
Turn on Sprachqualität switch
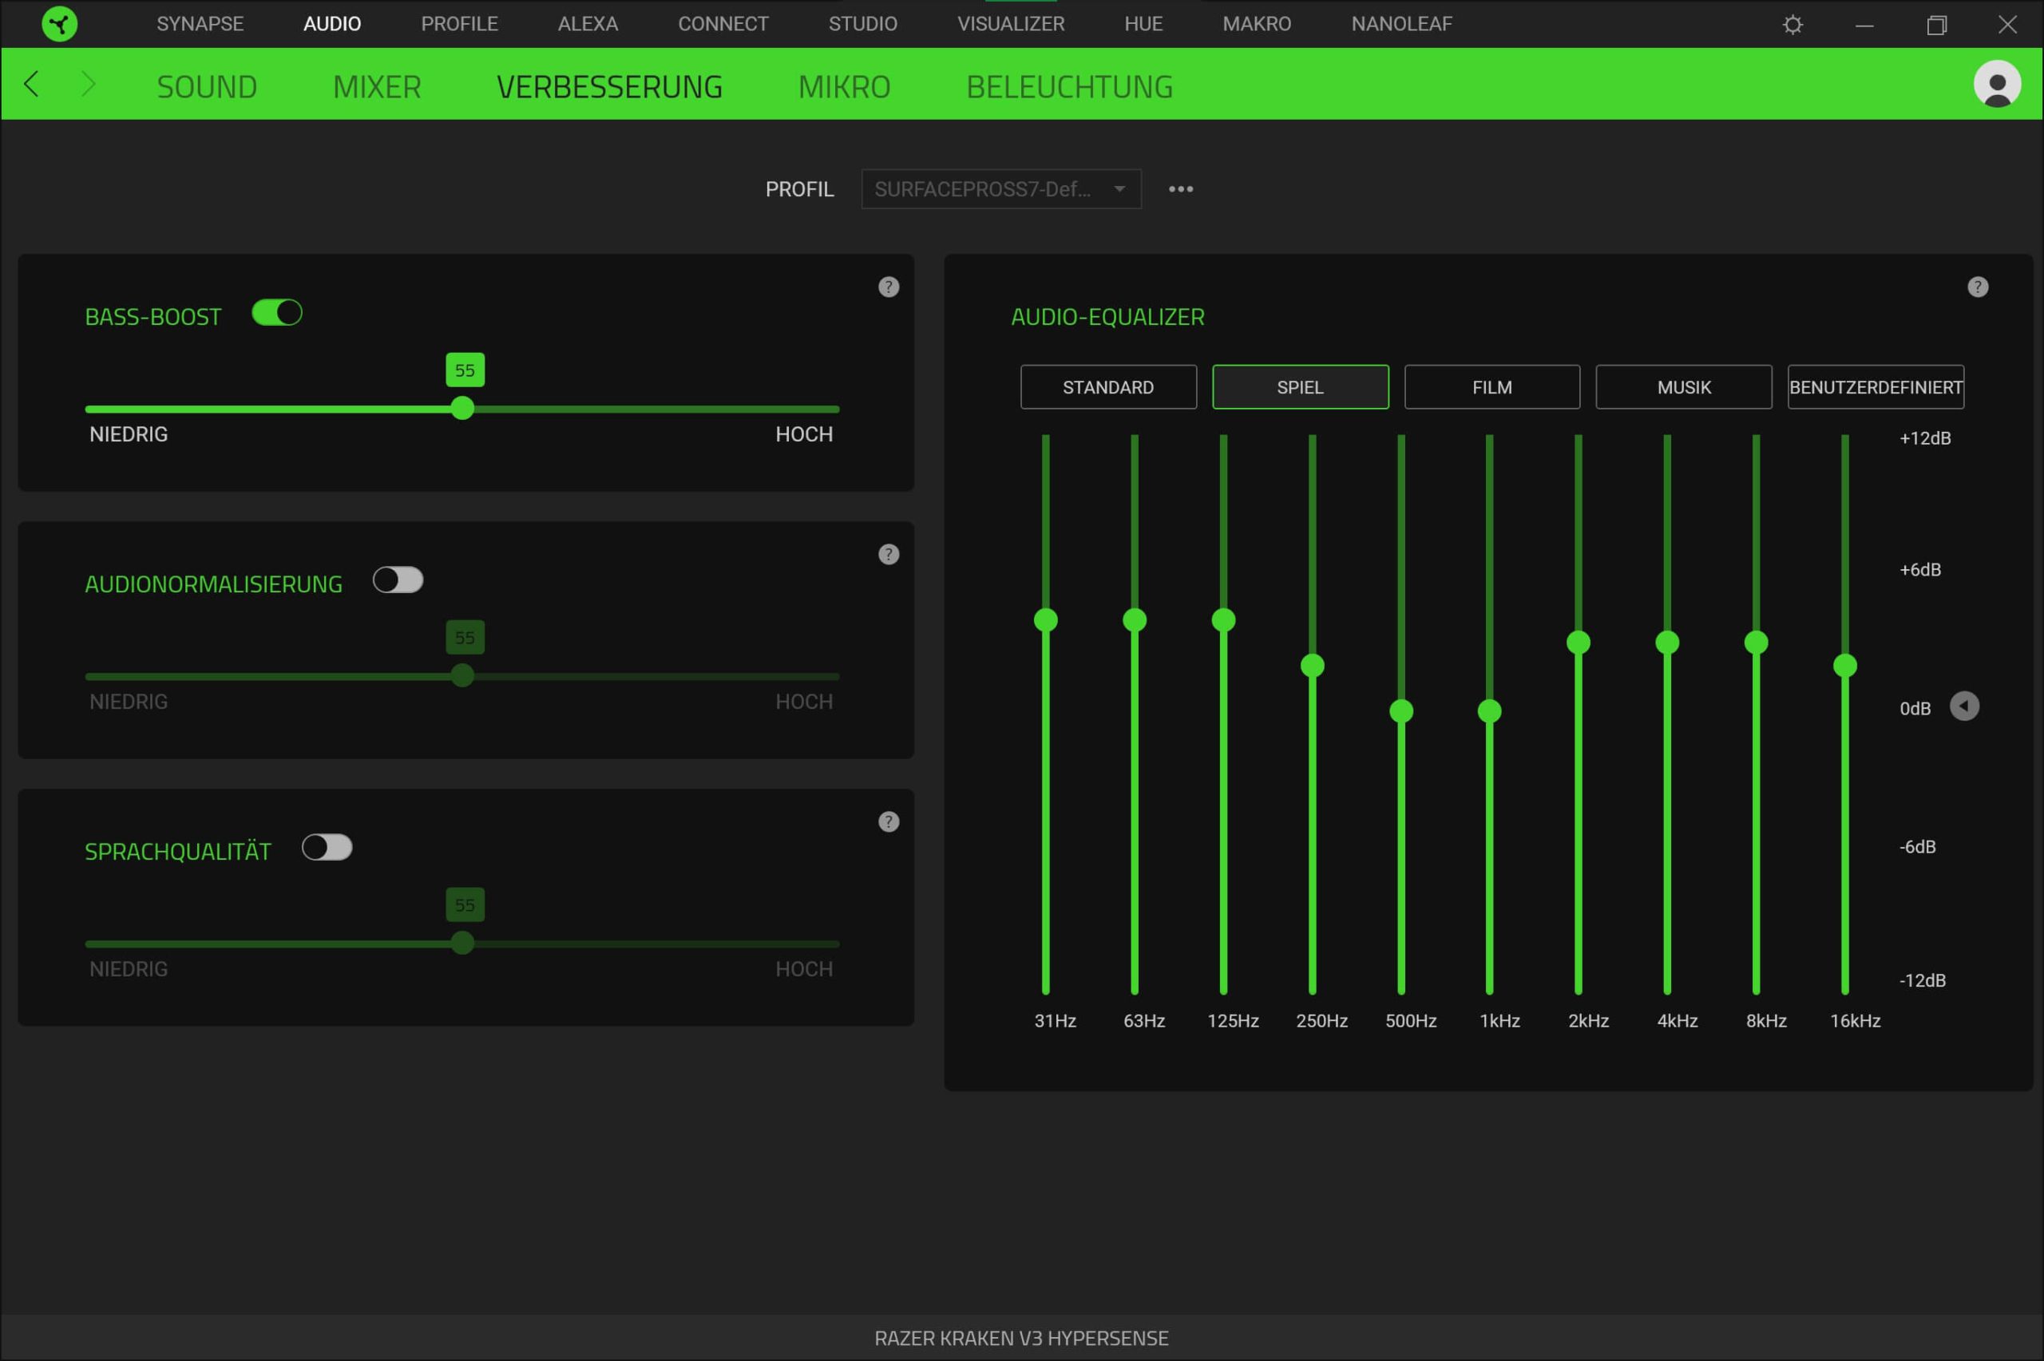click(x=327, y=847)
